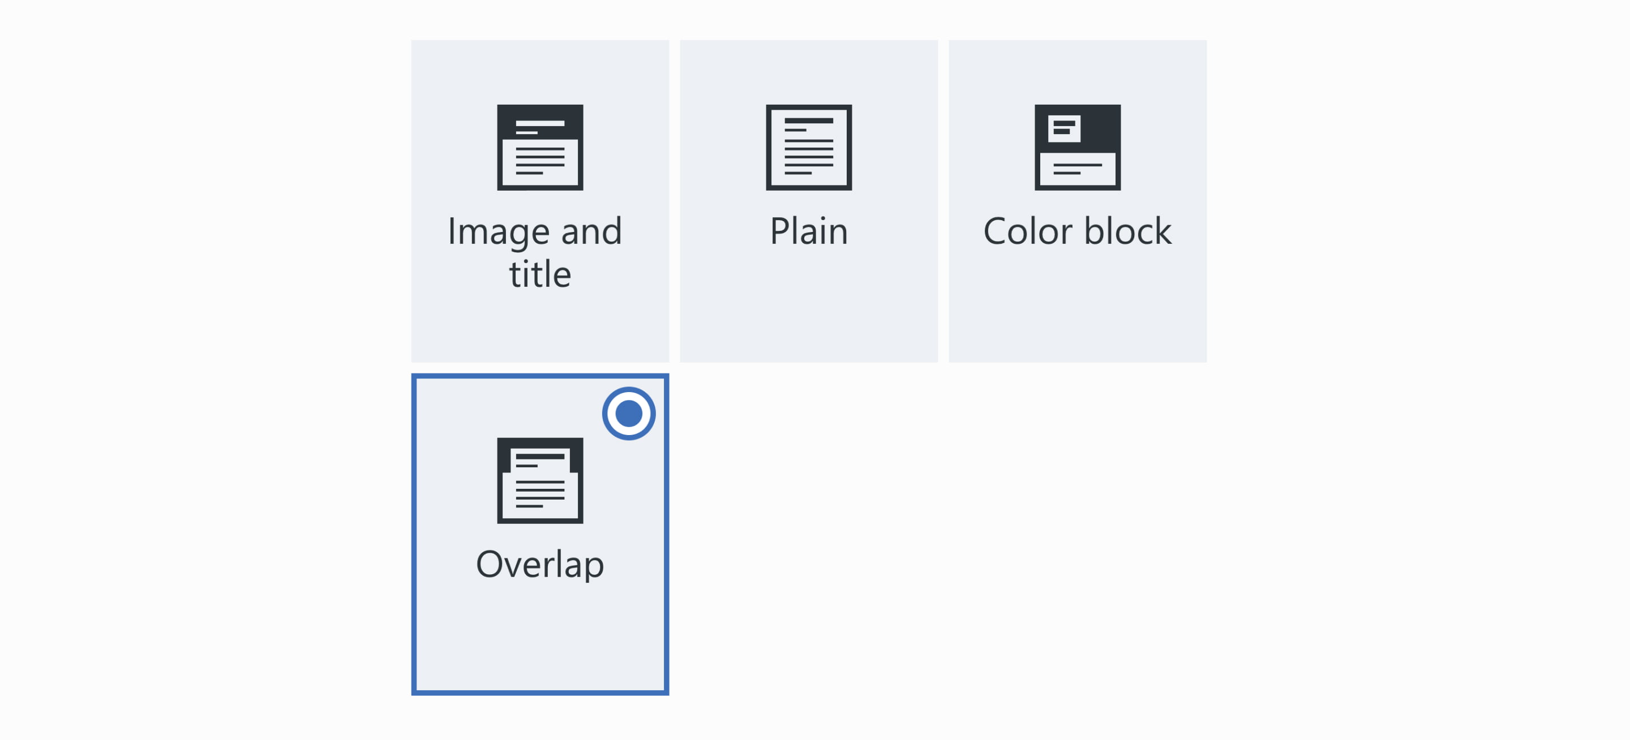Click the "Plain" label text
This screenshot has width=1630, height=740.
[x=809, y=231]
